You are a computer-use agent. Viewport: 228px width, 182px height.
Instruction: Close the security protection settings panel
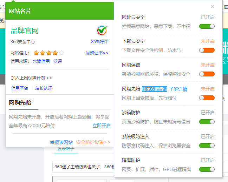click(212, 7)
